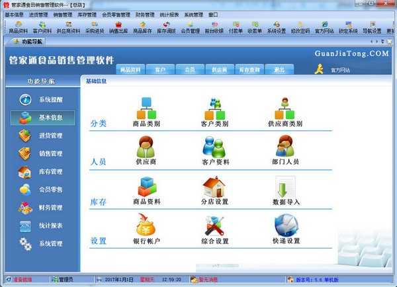Open the 财务管理 menu in menu bar
The width and height of the screenshot is (397, 287).
(145, 14)
